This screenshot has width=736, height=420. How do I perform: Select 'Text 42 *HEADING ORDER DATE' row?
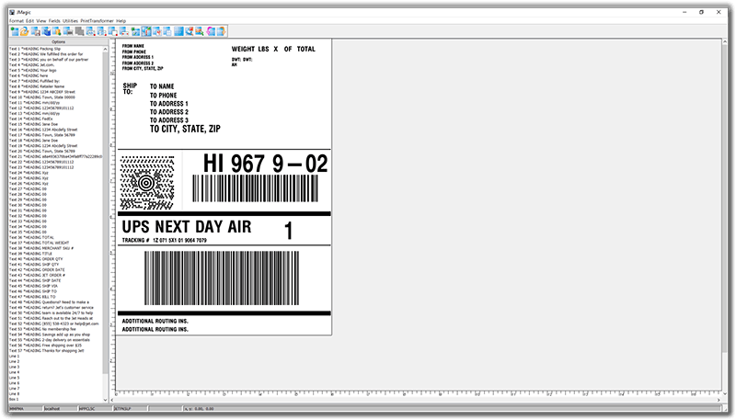pos(55,270)
